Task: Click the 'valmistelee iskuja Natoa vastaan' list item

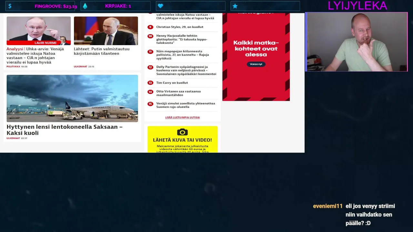Action: click(x=185, y=16)
